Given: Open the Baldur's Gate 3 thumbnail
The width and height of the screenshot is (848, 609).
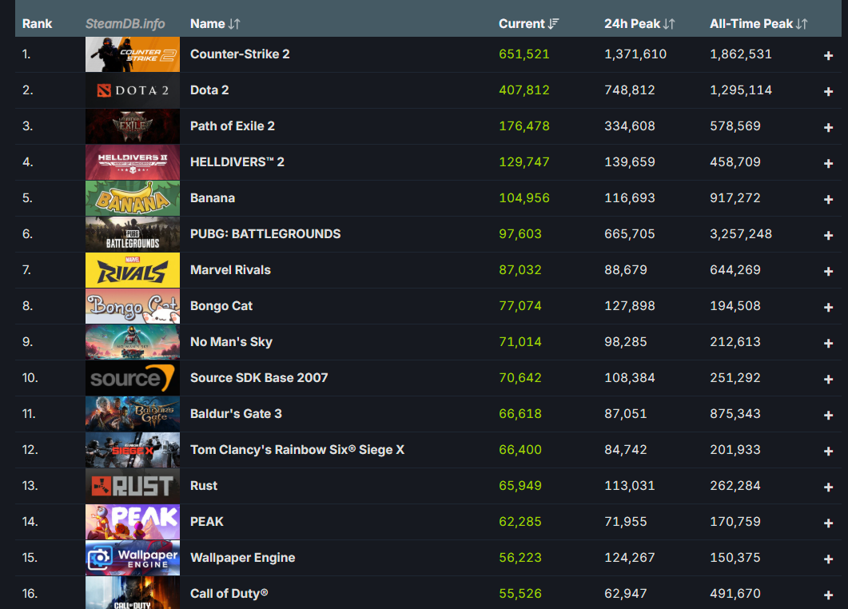Looking at the screenshot, I should pos(133,414).
